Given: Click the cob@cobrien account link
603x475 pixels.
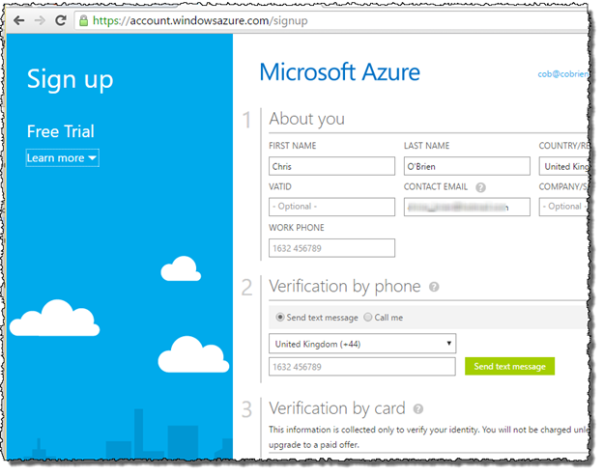Looking at the screenshot, I should click(x=562, y=73).
